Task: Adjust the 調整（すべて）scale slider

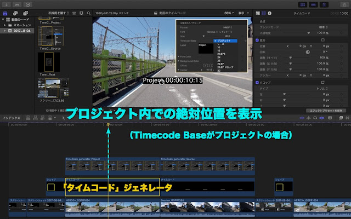Action: (x=290, y=57)
